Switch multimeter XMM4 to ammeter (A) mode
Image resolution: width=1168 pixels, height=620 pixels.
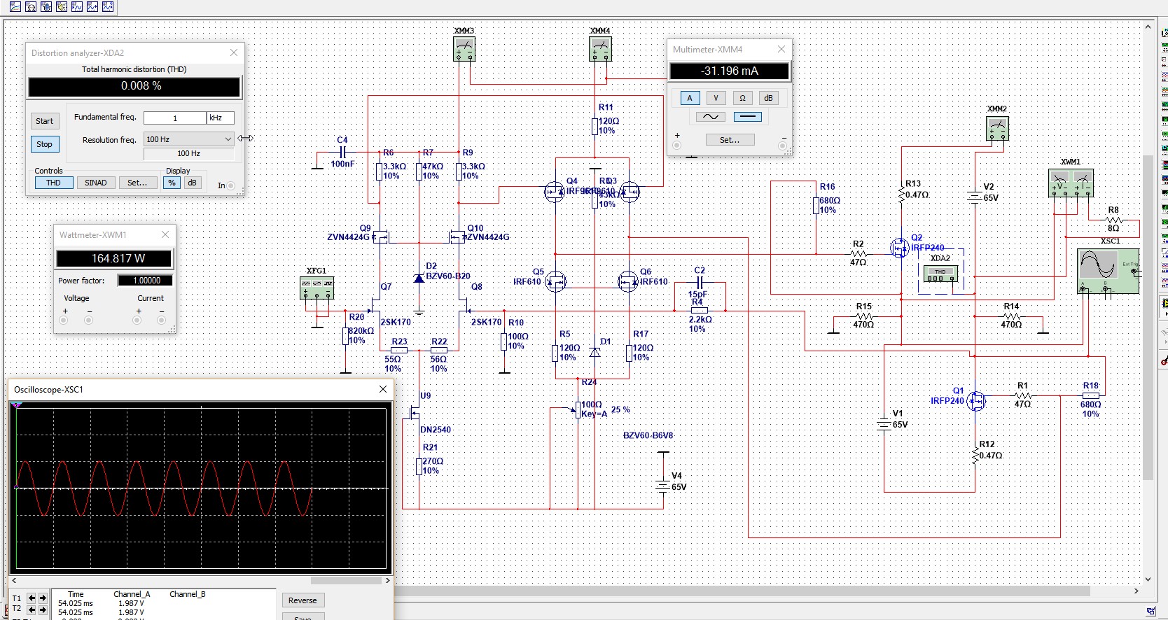[x=689, y=98]
